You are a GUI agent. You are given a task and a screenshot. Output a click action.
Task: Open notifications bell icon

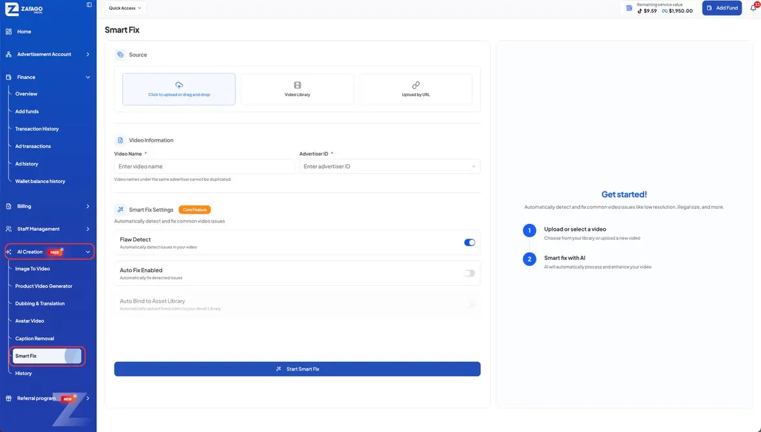[x=754, y=8]
